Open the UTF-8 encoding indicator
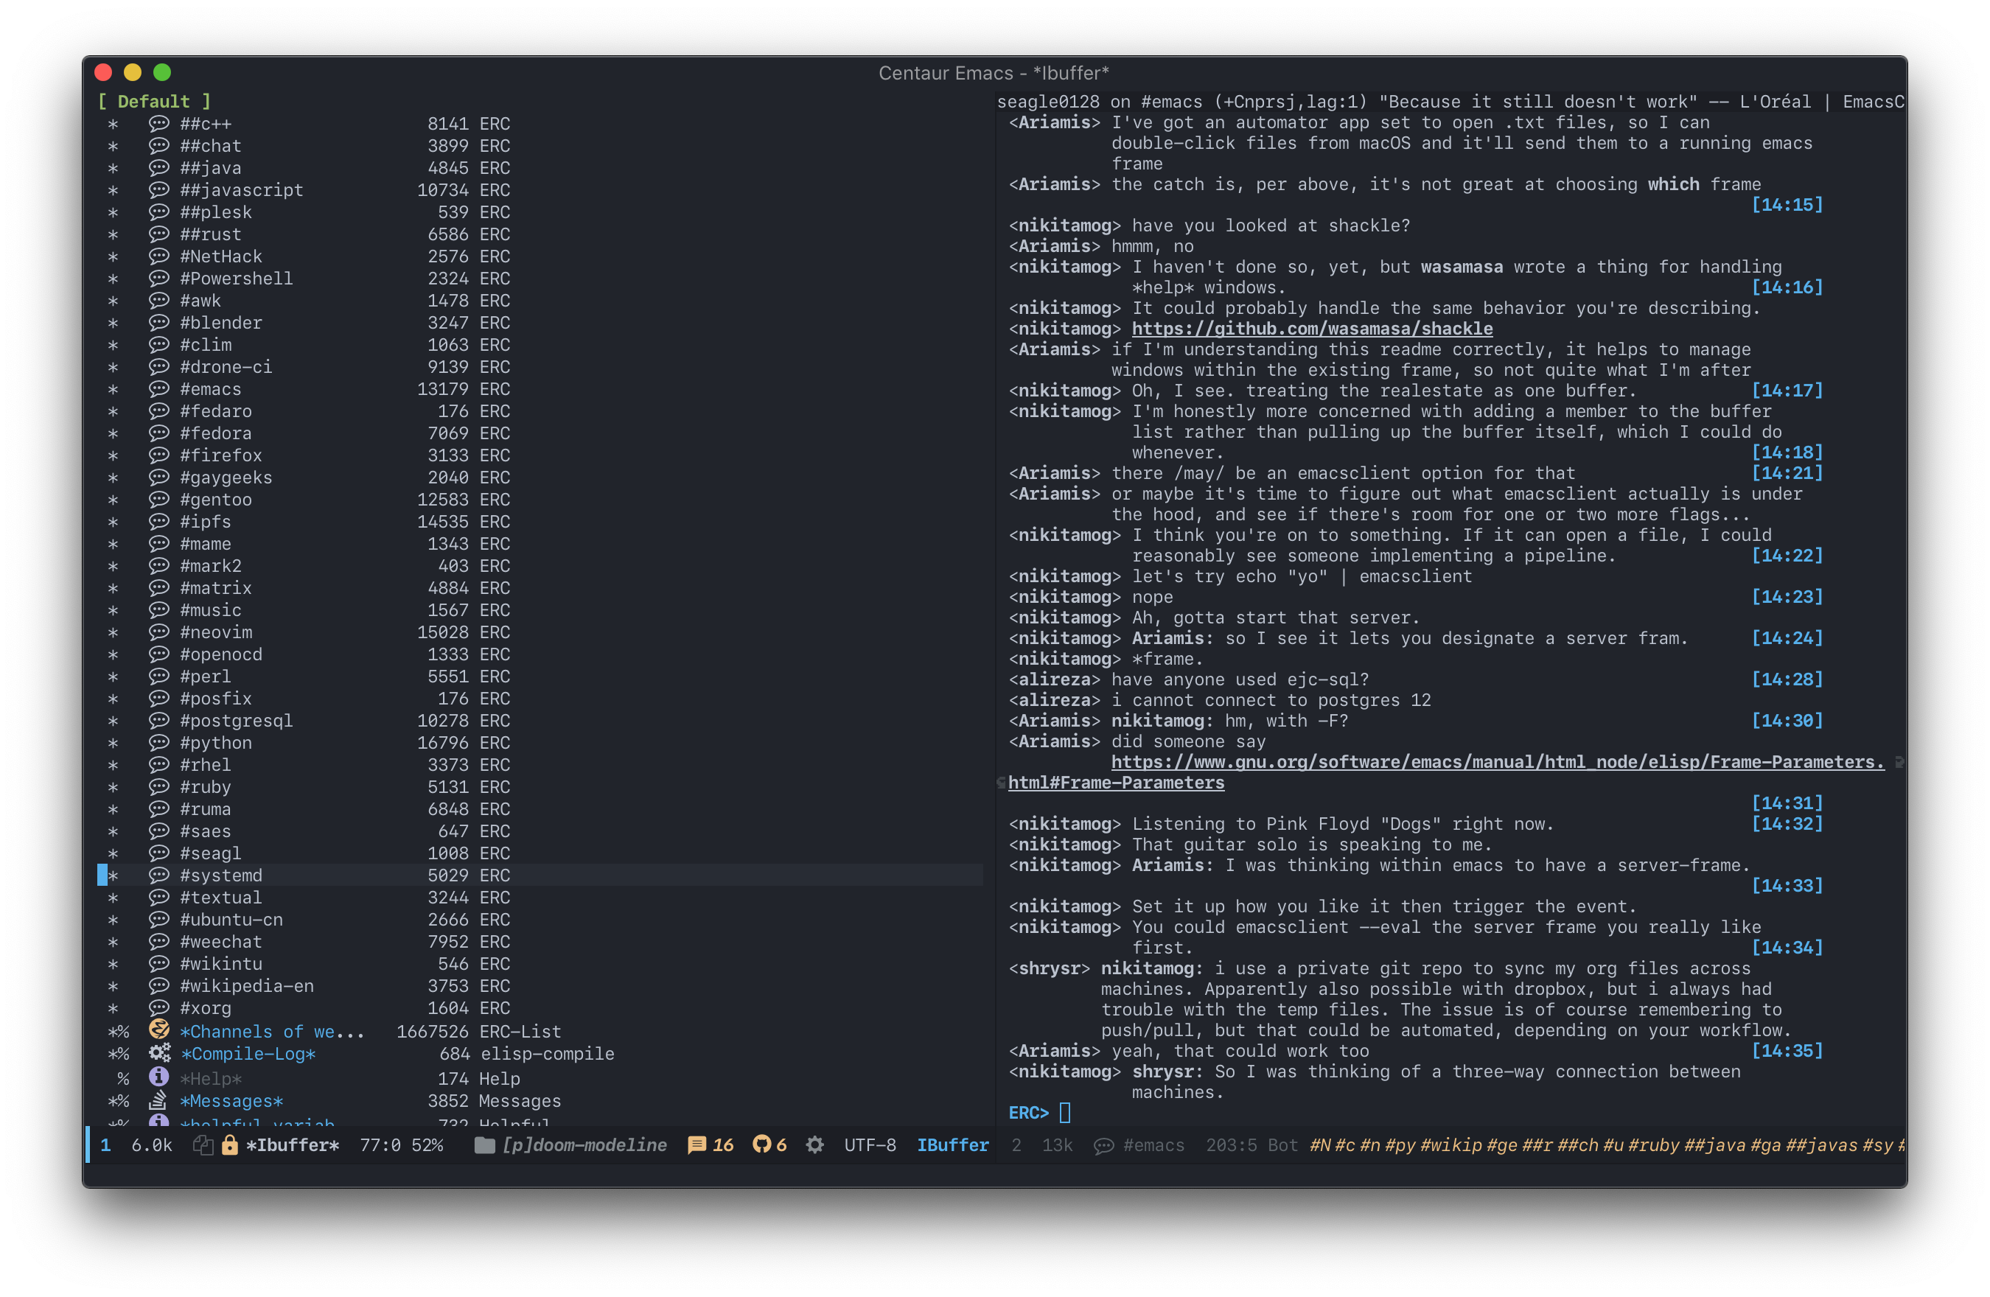 [870, 1144]
